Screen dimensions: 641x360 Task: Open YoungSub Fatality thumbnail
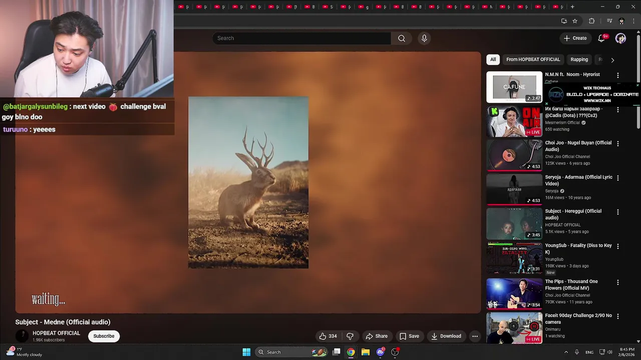click(514, 258)
